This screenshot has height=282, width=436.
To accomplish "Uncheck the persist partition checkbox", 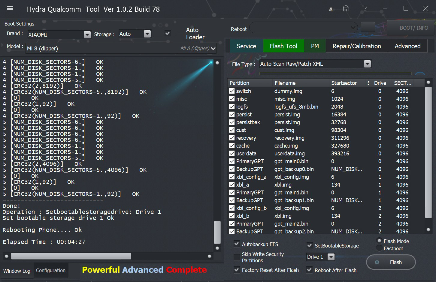I will (232, 114).
